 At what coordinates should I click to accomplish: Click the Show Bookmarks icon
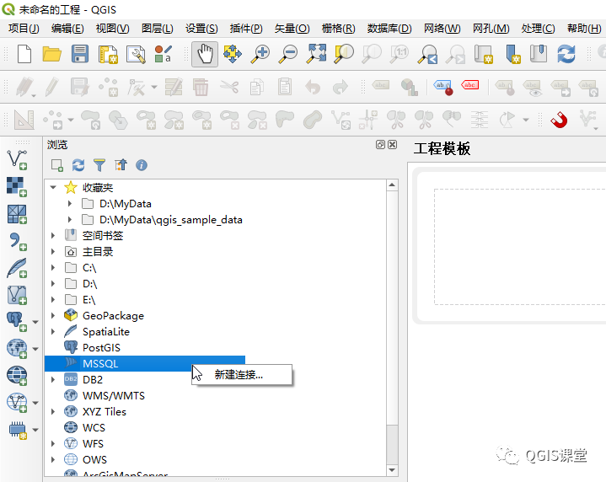point(539,54)
